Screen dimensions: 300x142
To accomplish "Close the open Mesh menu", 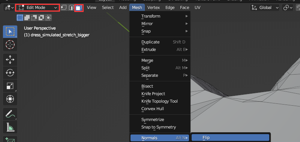I will point(137,7).
